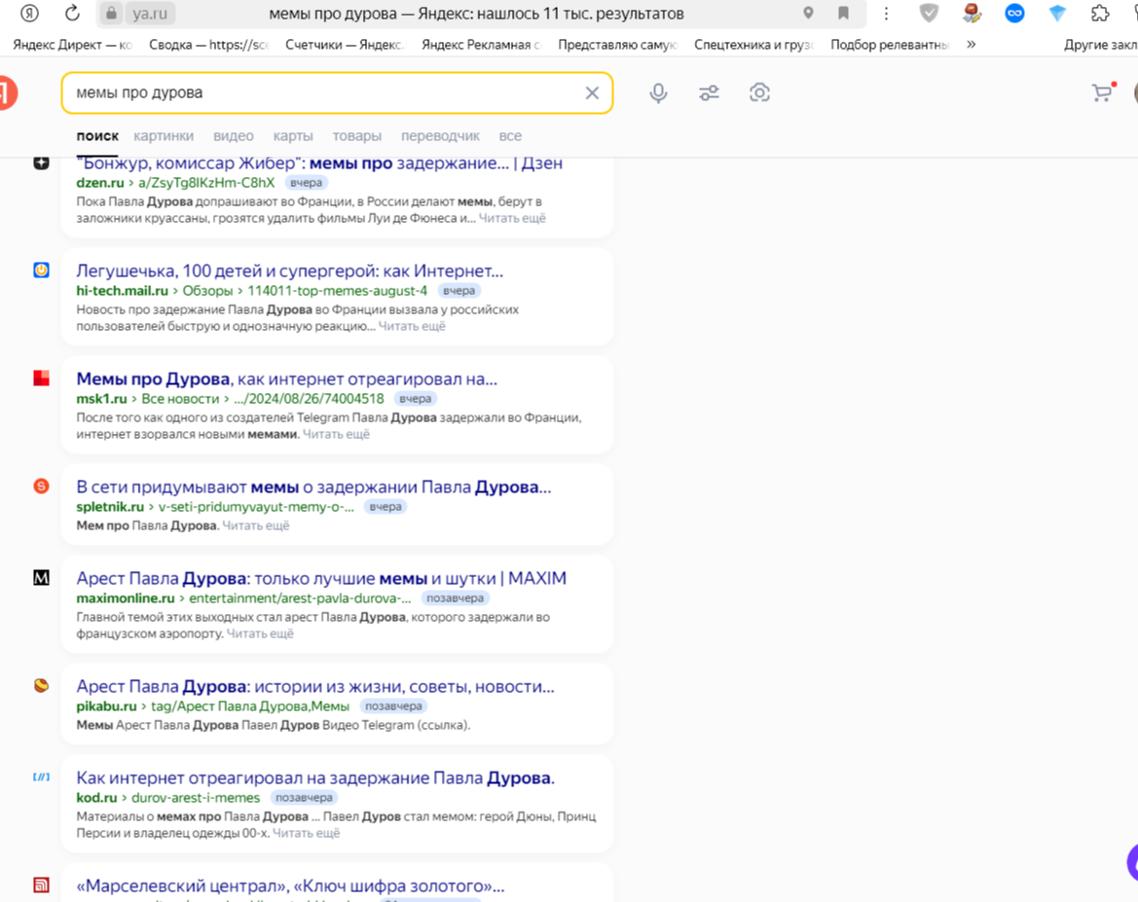
Task: Open bookmark 'Спецтехника и груз'
Action: pyautogui.click(x=754, y=44)
